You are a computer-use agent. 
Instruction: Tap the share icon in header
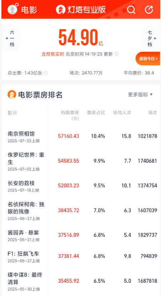coord(149,9)
